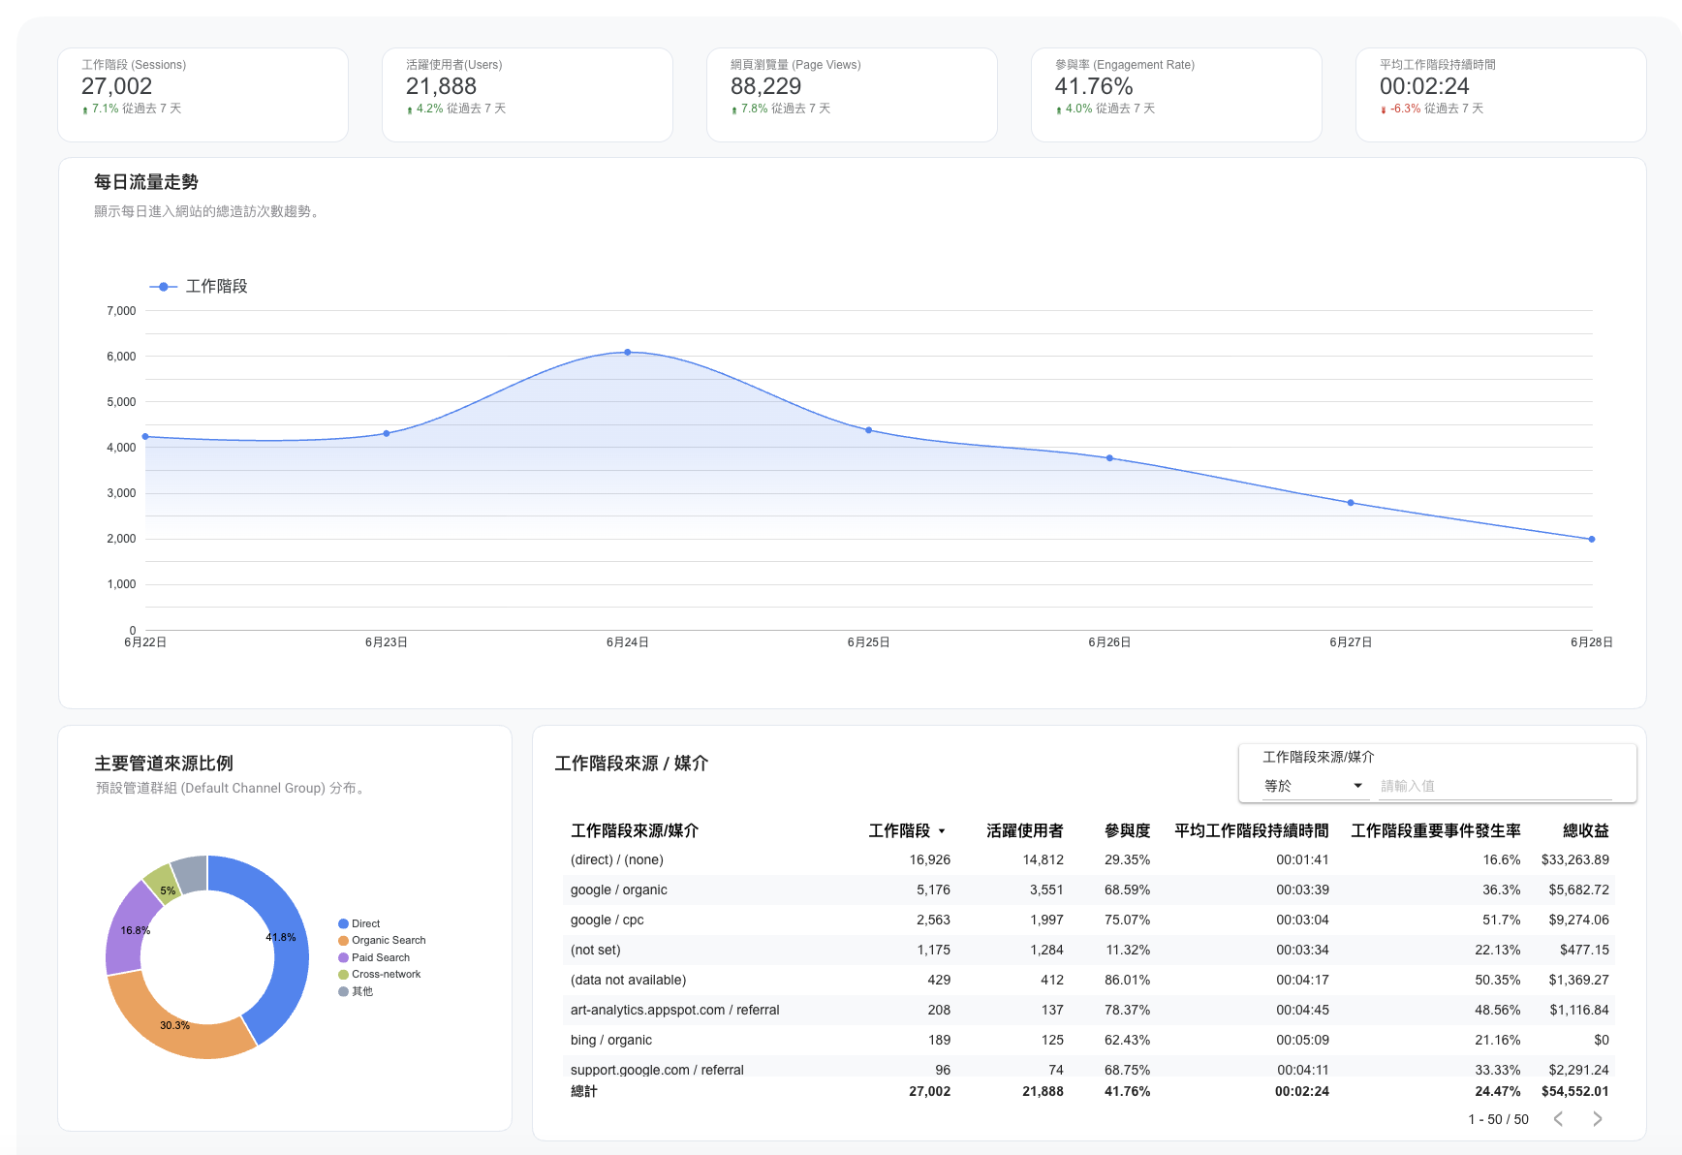The height and width of the screenshot is (1155, 1682).
Task: Toggle the 工作階段 line chart legend entry
Action: pos(199,286)
